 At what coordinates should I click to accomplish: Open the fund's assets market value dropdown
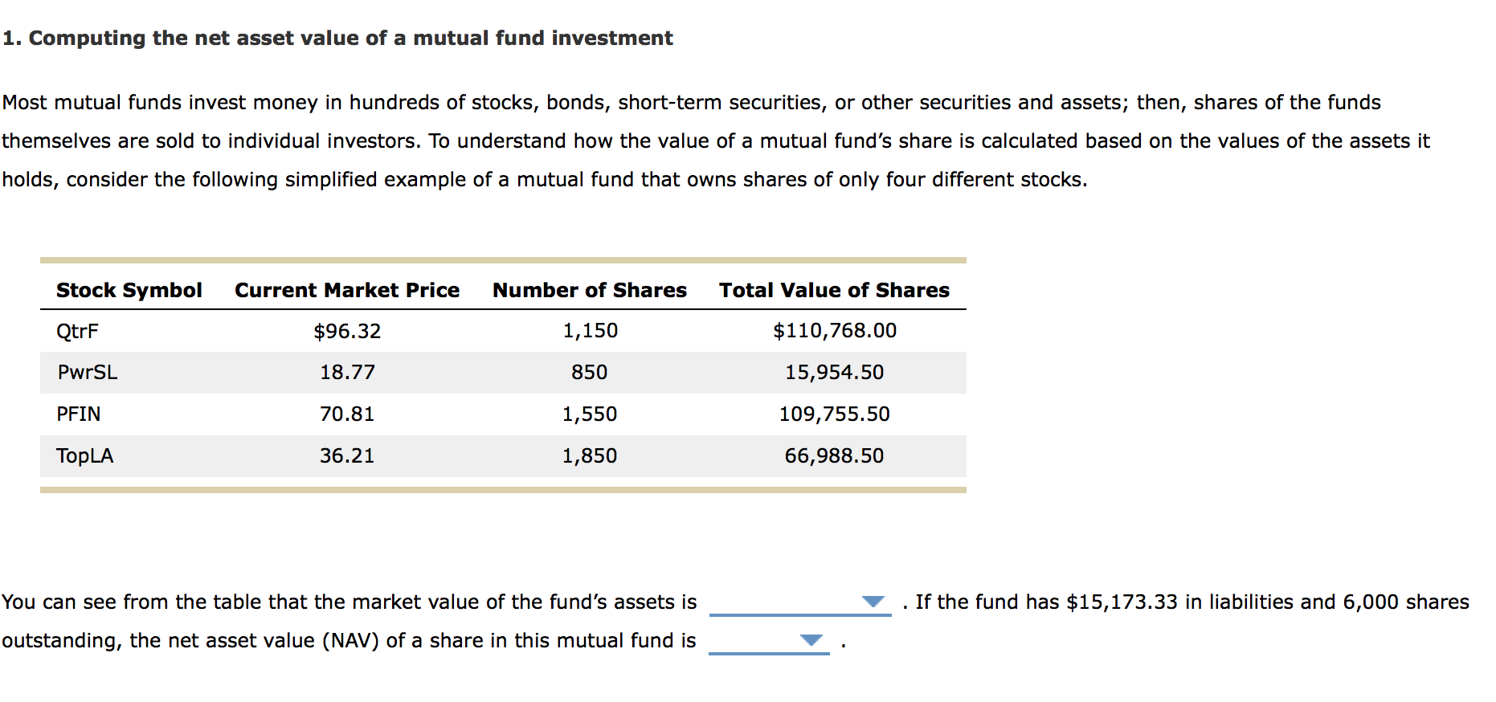799,602
